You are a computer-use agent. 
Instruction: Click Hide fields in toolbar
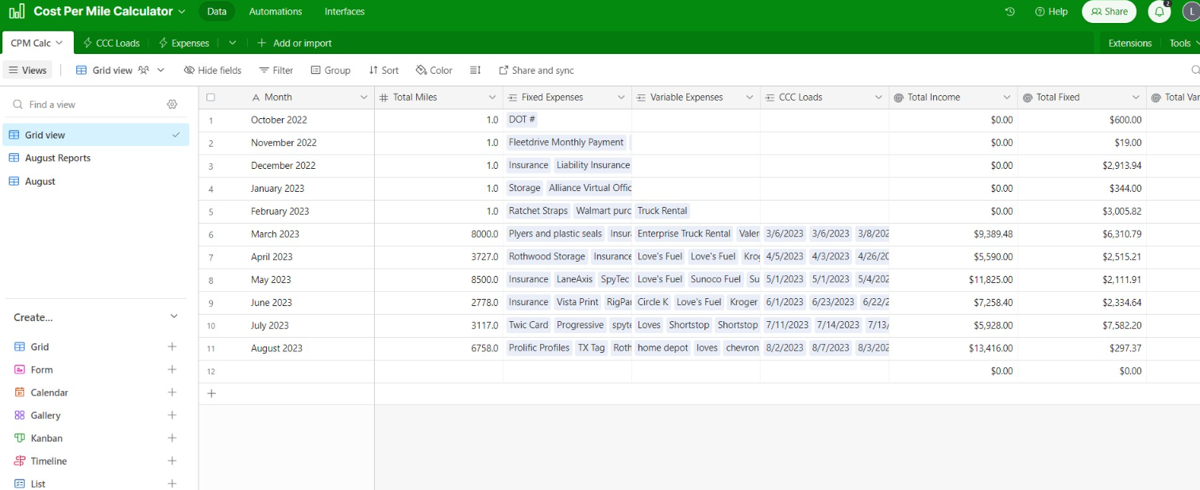click(x=212, y=70)
